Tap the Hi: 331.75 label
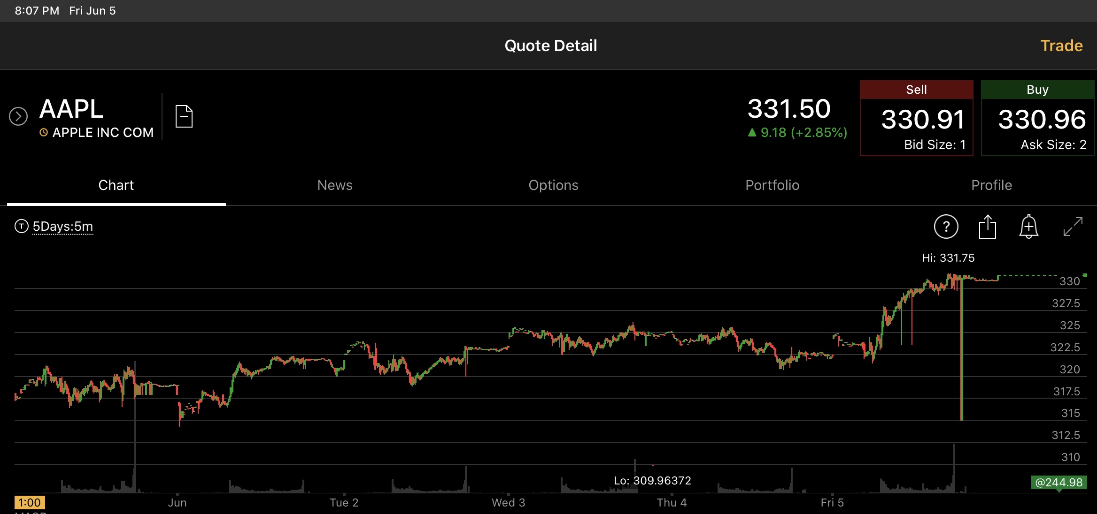This screenshot has width=1097, height=514. click(x=948, y=258)
